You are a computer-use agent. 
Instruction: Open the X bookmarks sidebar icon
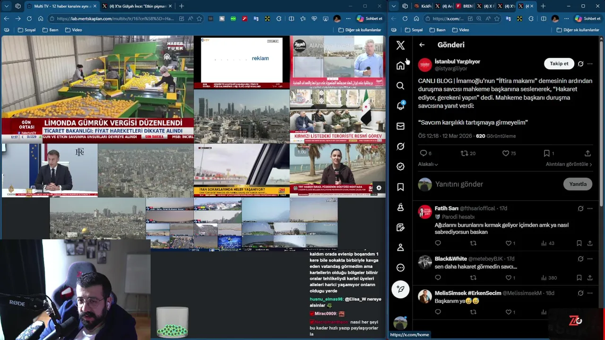coord(400,187)
